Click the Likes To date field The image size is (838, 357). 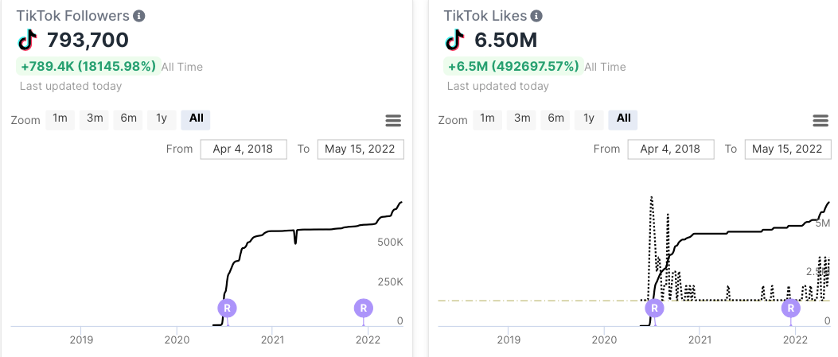pyautogui.click(x=787, y=149)
